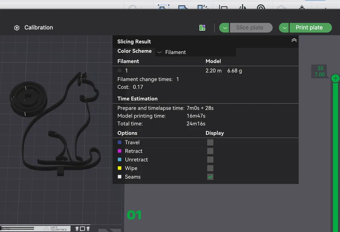Viewport: 340px width, 232px height.
Task: Open the Color Scheme Filament dropdown
Action: [195, 52]
